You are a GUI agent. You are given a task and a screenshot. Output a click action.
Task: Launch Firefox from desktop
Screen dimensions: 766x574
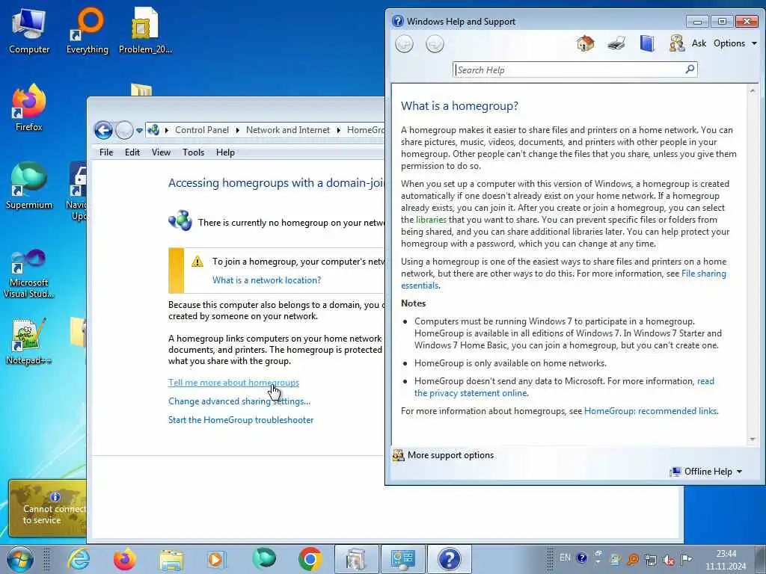[x=29, y=108]
